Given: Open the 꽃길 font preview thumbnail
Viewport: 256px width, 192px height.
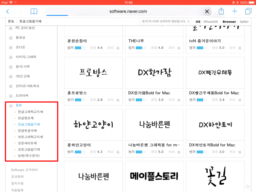Looking at the screenshot, I should click(x=215, y=177).
